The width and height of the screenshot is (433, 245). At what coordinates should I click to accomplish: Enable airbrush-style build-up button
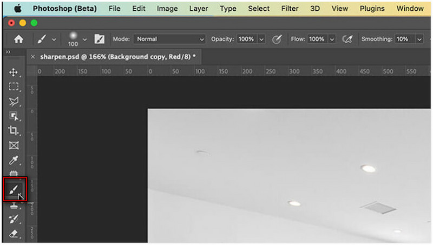tap(348, 39)
